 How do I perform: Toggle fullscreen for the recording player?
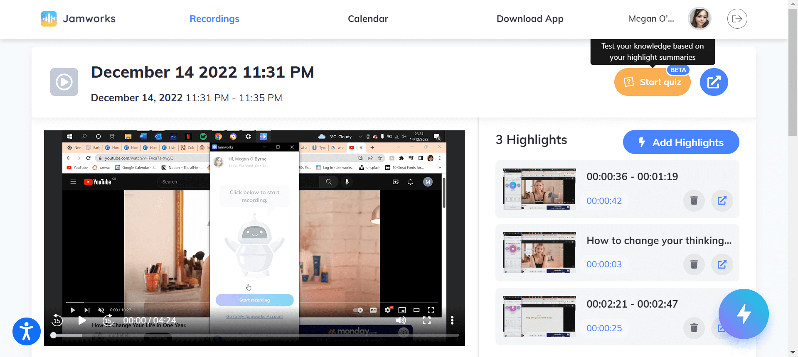(426, 320)
